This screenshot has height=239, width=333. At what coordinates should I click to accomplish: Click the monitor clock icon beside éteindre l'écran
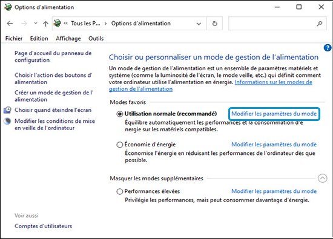pyautogui.click(x=7, y=110)
